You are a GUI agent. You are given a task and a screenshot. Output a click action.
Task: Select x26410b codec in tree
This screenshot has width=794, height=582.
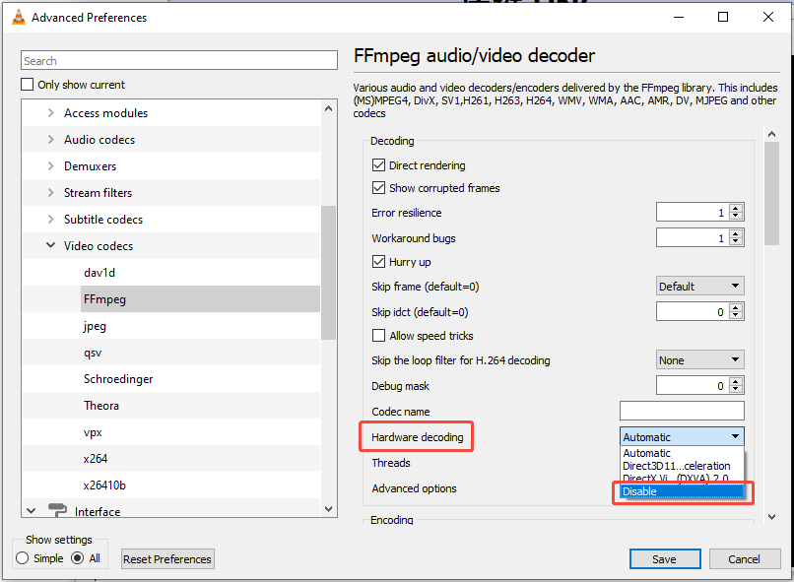(x=104, y=485)
